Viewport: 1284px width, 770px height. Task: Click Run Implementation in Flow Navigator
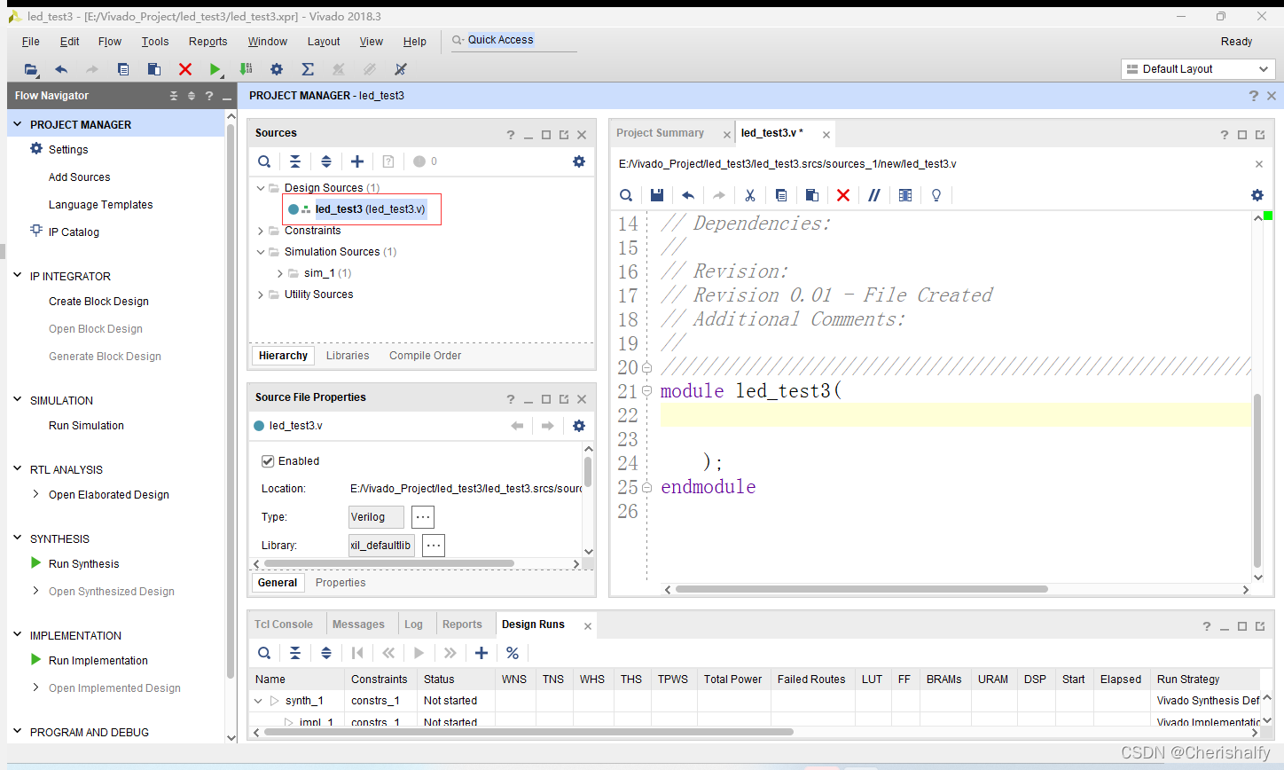(98, 661)
